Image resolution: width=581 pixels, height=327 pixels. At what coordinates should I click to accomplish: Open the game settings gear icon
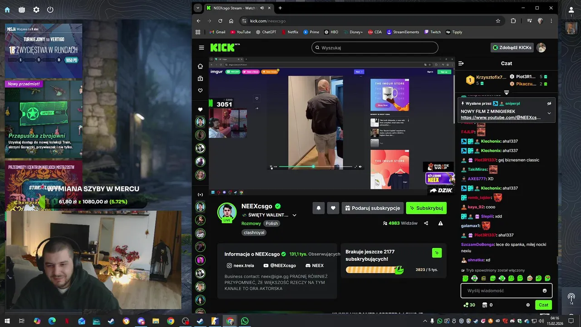(x=36, y=10)
